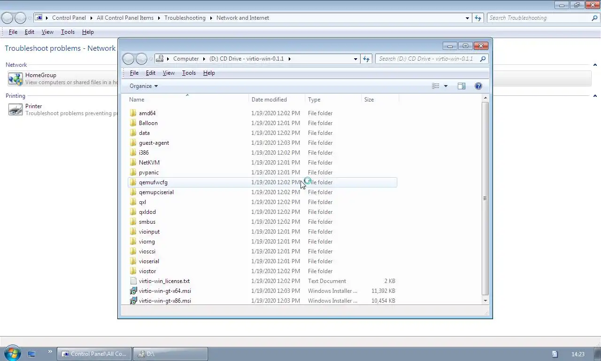Open the Organize dropdown
This screenshot has height=361, width=601.
coord(144,86)
